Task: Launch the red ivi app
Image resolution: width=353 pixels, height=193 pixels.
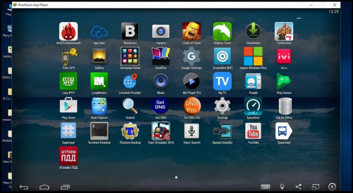Action: [x=284, y=56]
